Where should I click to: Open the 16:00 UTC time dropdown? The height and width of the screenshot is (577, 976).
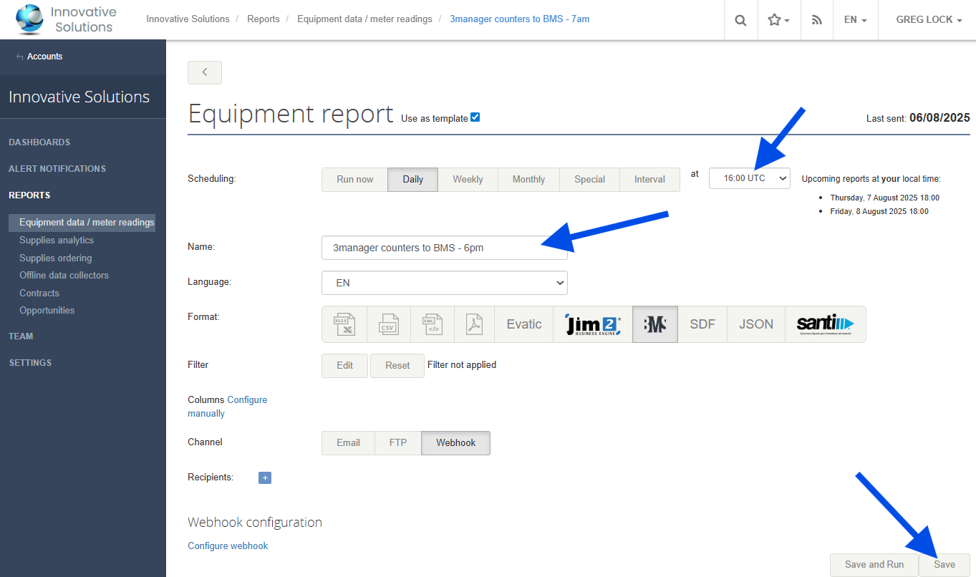coord(750,178)
